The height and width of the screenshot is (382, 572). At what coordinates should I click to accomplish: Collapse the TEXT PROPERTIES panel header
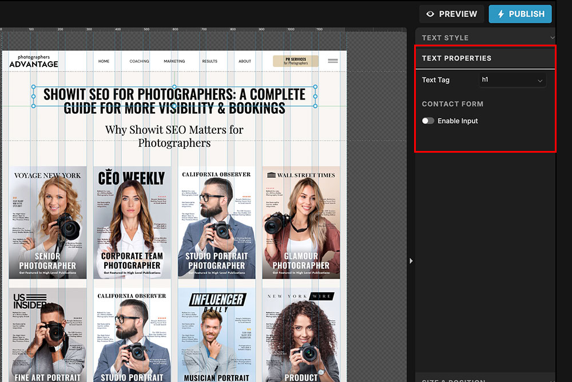pos(485,58)
